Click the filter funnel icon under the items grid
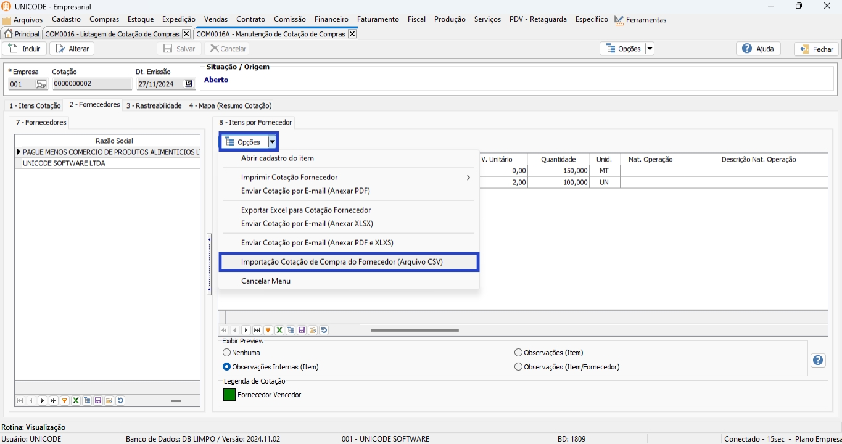 point(268,331)
